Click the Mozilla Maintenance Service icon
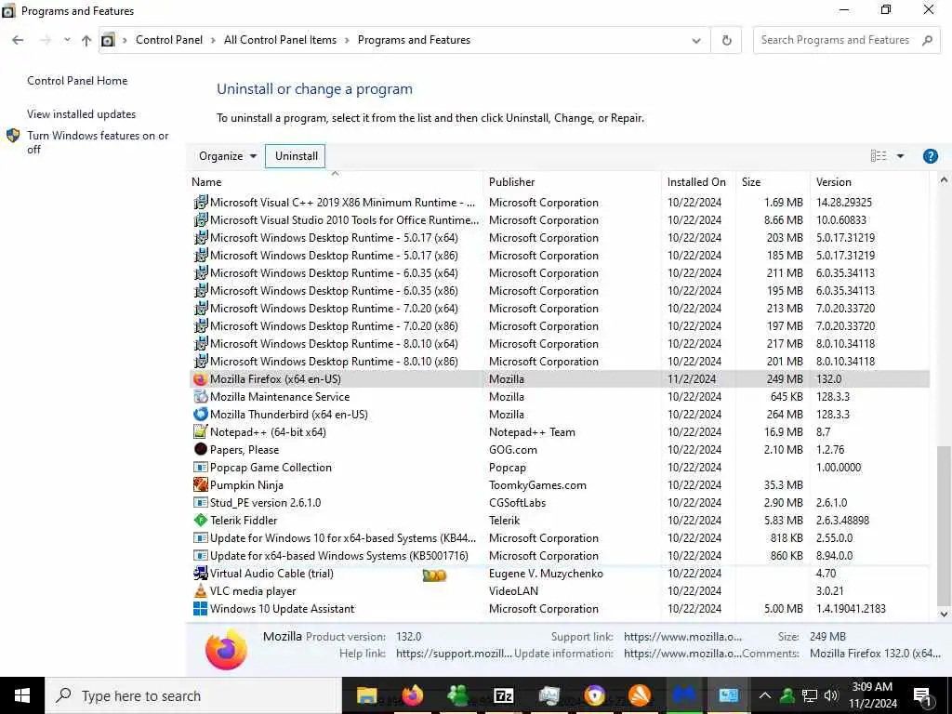 [x=200, y=396]
